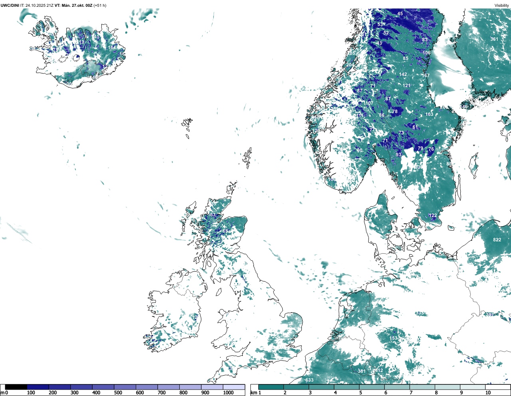Click the '142' value over Sweden
This screenshot has height=396, width=511.
(403, 74)
